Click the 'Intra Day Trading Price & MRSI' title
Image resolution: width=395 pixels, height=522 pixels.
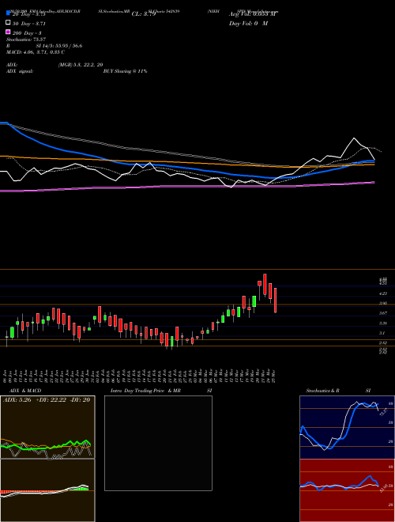pos(161,391)
